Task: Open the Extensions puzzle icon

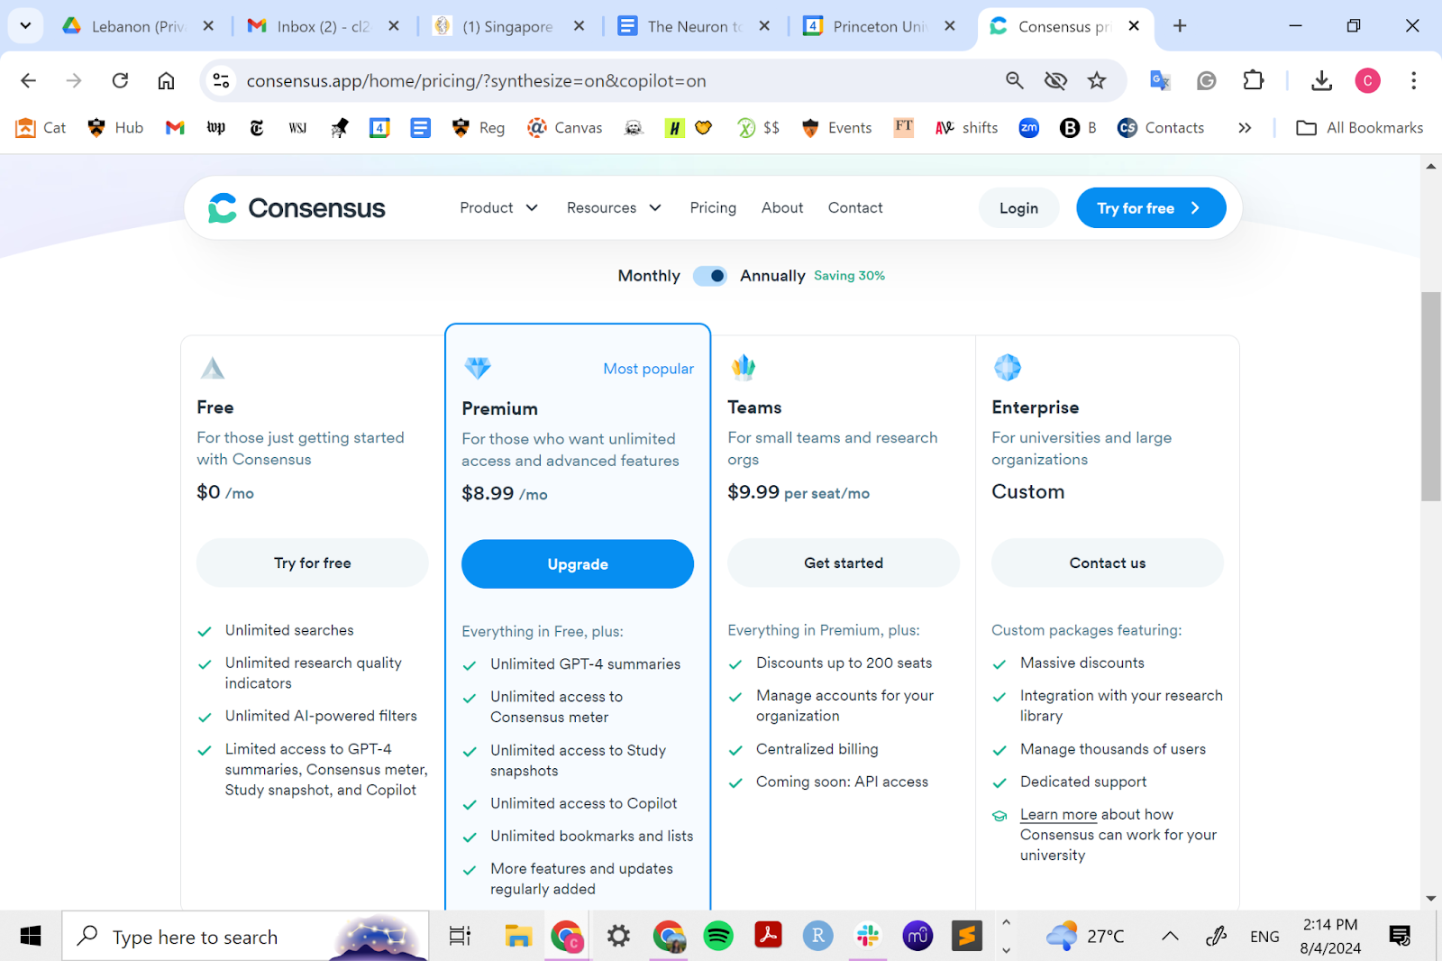Action: pyautogui.click(x=1254, y=81)
